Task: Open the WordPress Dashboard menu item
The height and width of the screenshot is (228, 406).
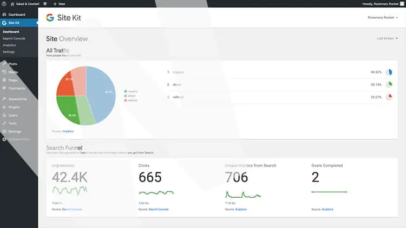Action: [x=19, y=15]
